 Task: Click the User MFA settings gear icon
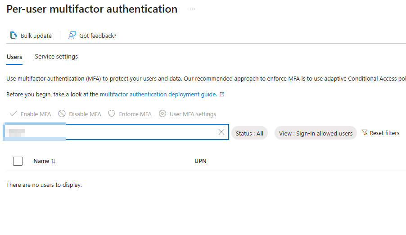162,114
